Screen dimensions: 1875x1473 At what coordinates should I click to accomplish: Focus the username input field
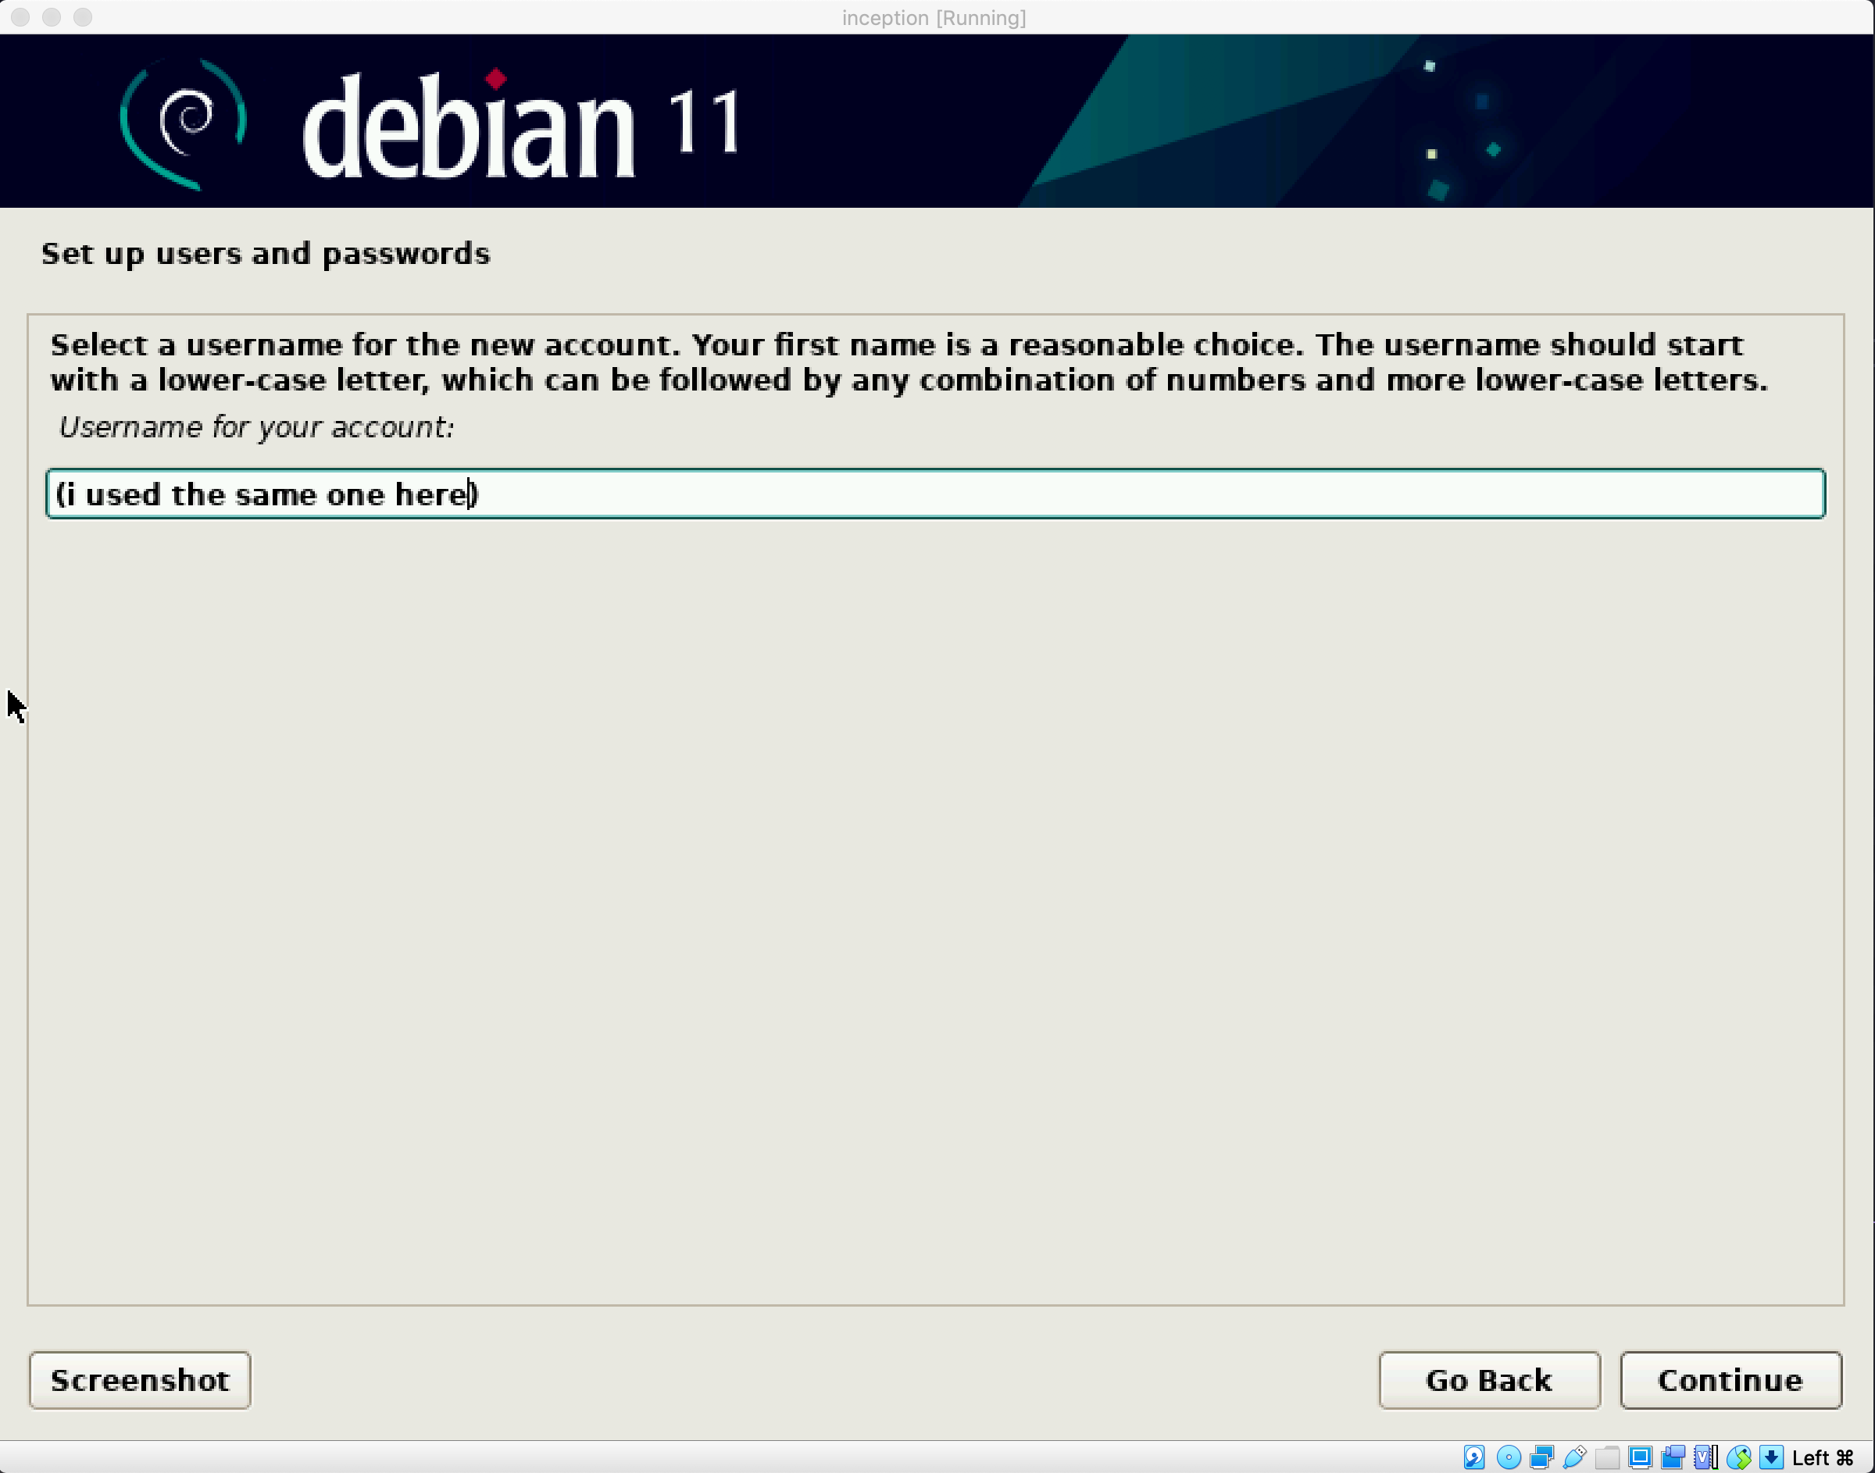[935, 494]
